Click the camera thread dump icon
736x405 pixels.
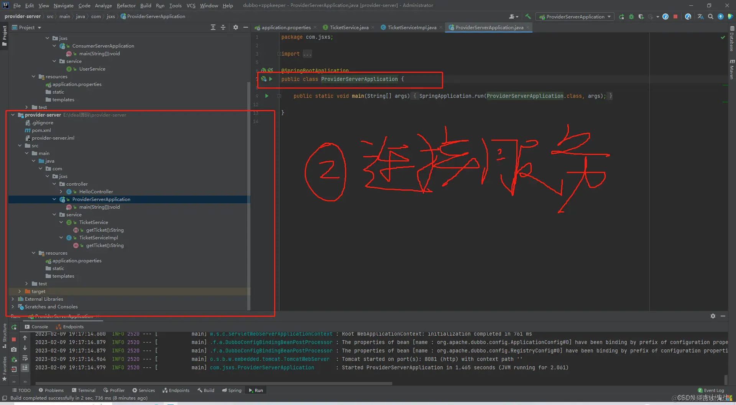click(14, 349)
